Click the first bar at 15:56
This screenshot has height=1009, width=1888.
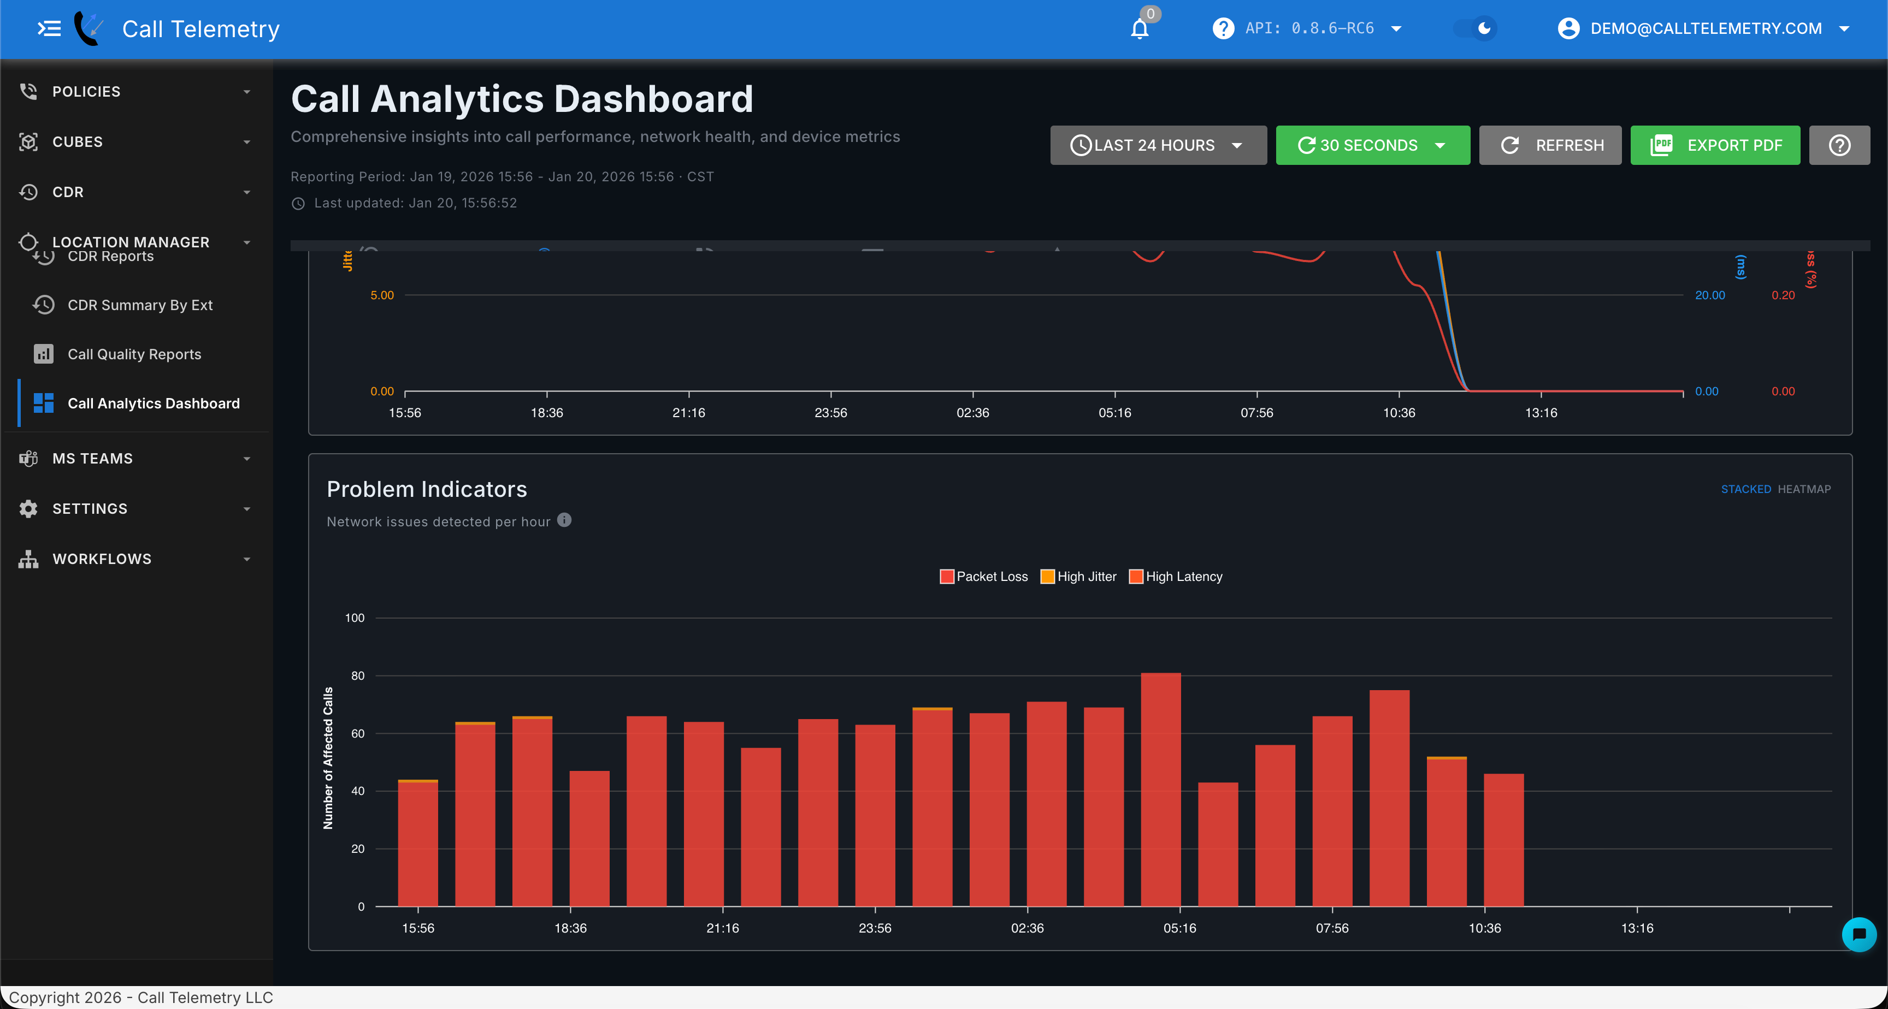(x=418, y=842)
